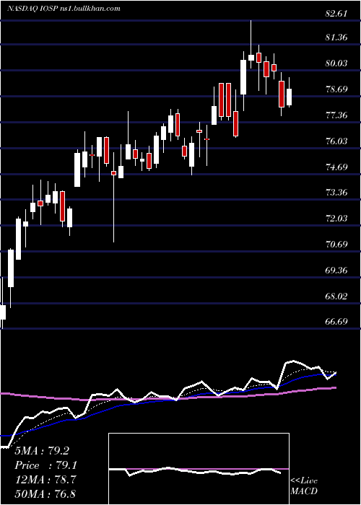
Task: Click the 76.03 price axis label
Action: 336,141
